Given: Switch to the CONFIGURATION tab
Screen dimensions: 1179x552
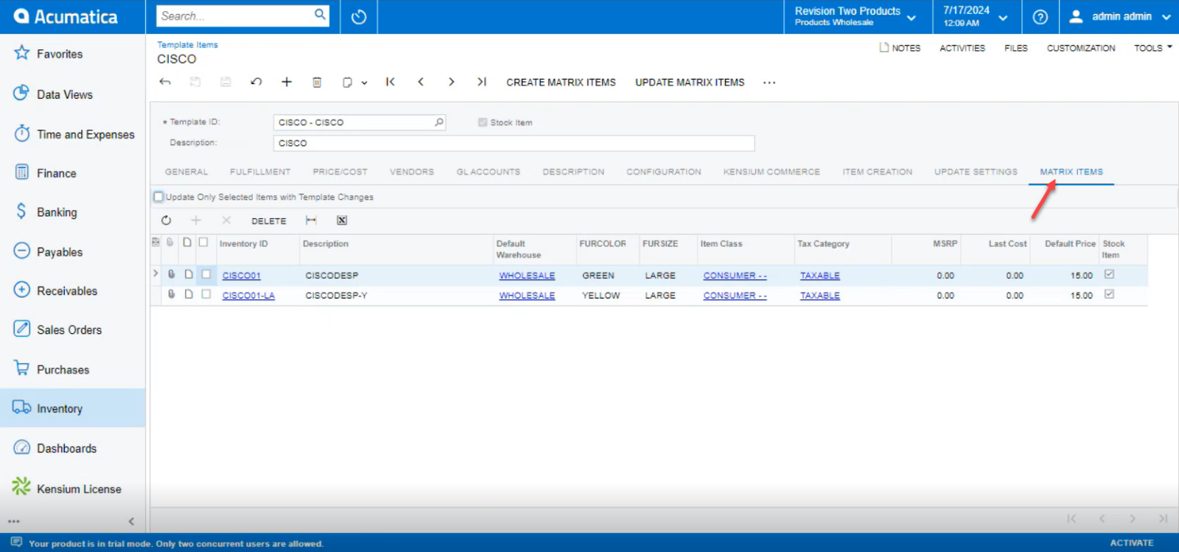Looking at the screenshot, I should pos(664,172).
